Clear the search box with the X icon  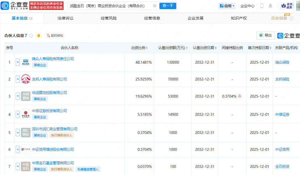click(155, 6)
